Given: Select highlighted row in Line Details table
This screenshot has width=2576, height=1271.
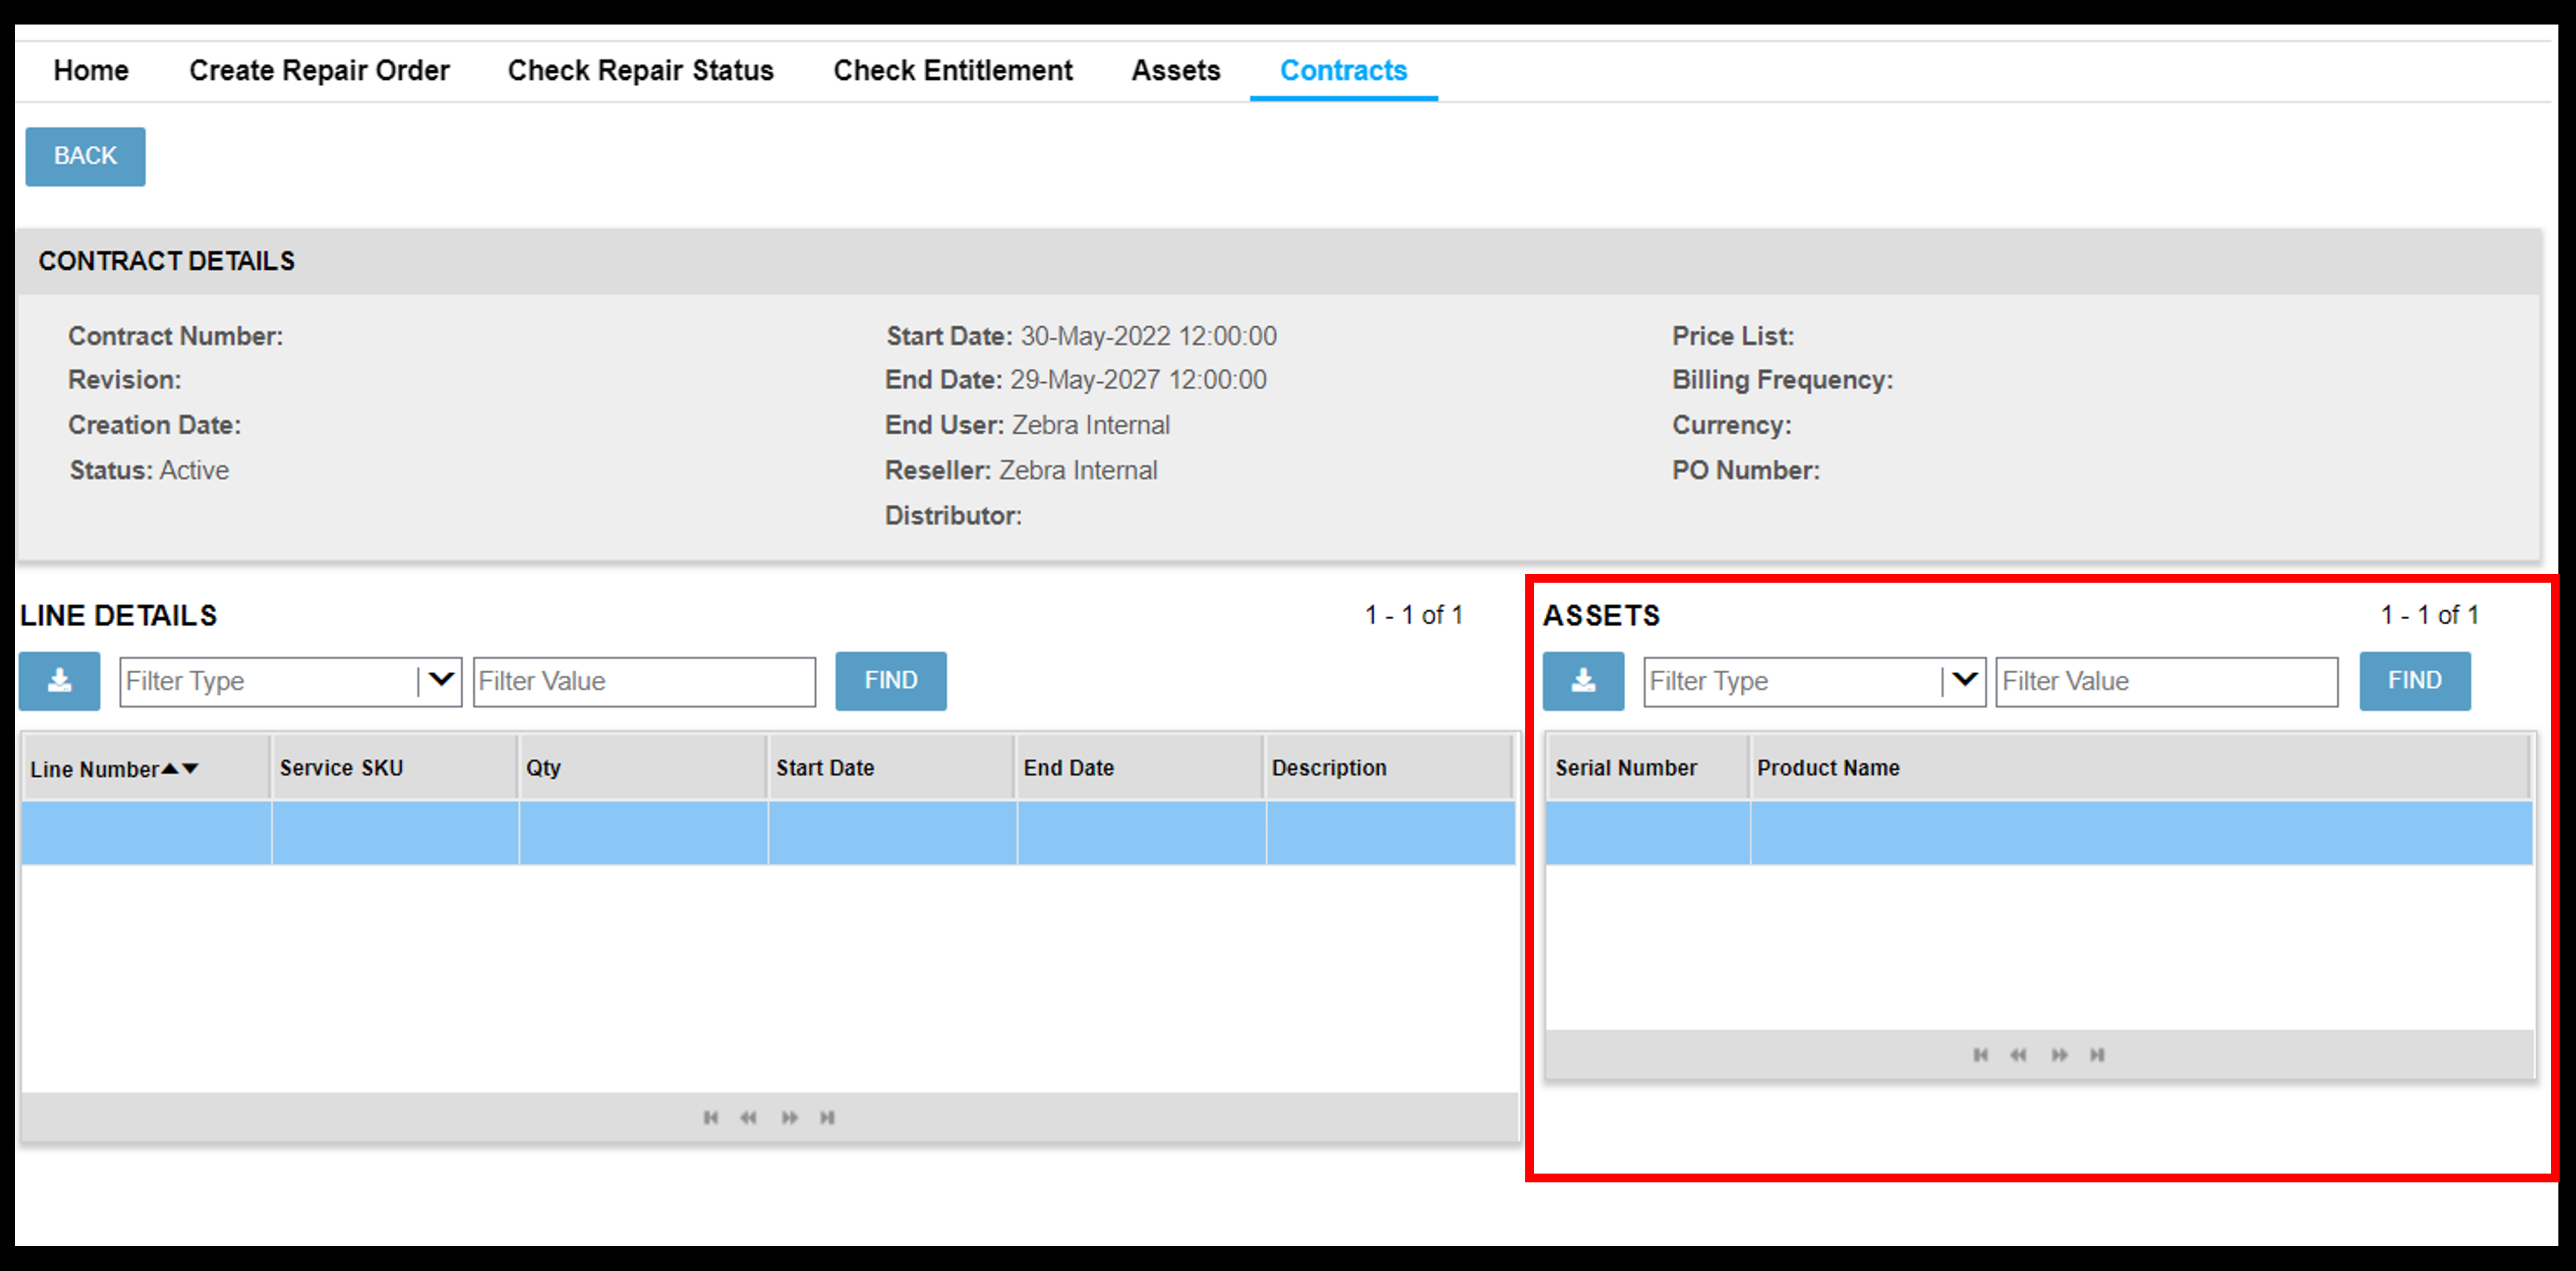Looking at the screenshot, I should pyautogui.click(x=768, y=832).
